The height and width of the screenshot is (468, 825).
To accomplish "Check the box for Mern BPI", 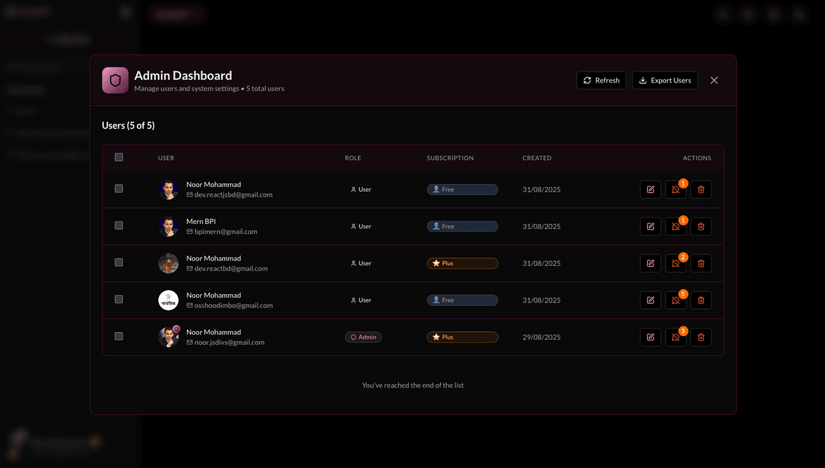I will (x=119, y=225).
